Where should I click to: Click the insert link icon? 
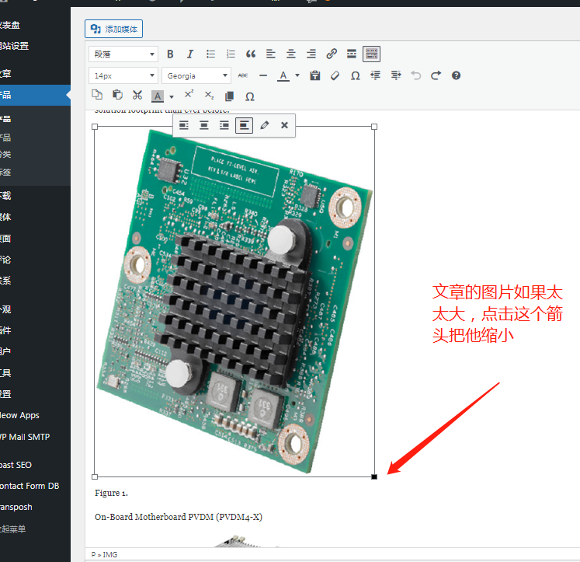tap(332, 54)
